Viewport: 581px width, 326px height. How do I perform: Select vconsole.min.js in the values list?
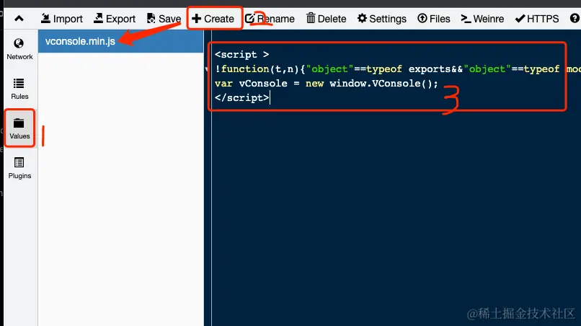[x=121, y=41]
